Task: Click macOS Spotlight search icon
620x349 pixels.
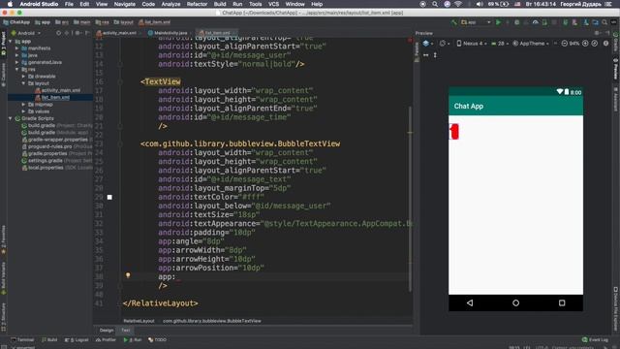Action: (x=435, y=4)
